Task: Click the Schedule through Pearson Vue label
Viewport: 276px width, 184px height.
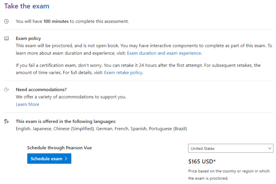Action: (59, 147)
